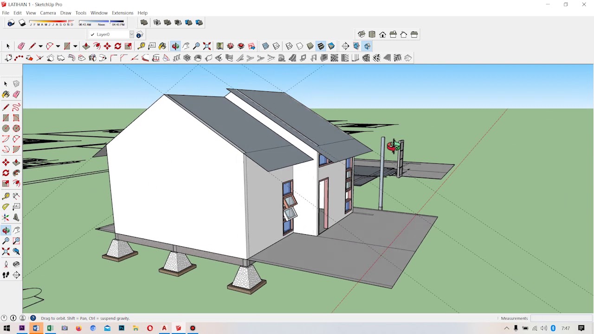Choose the Paint Bucket in top toolbar
The height and width of the screenshot is (334, 594).
162,46
